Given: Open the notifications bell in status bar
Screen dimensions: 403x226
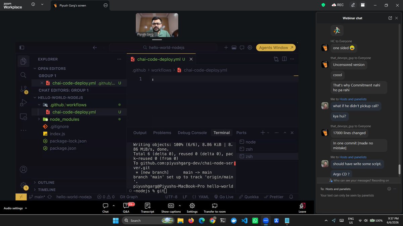Looking at the screenshot, I should [x=291, y=197].
